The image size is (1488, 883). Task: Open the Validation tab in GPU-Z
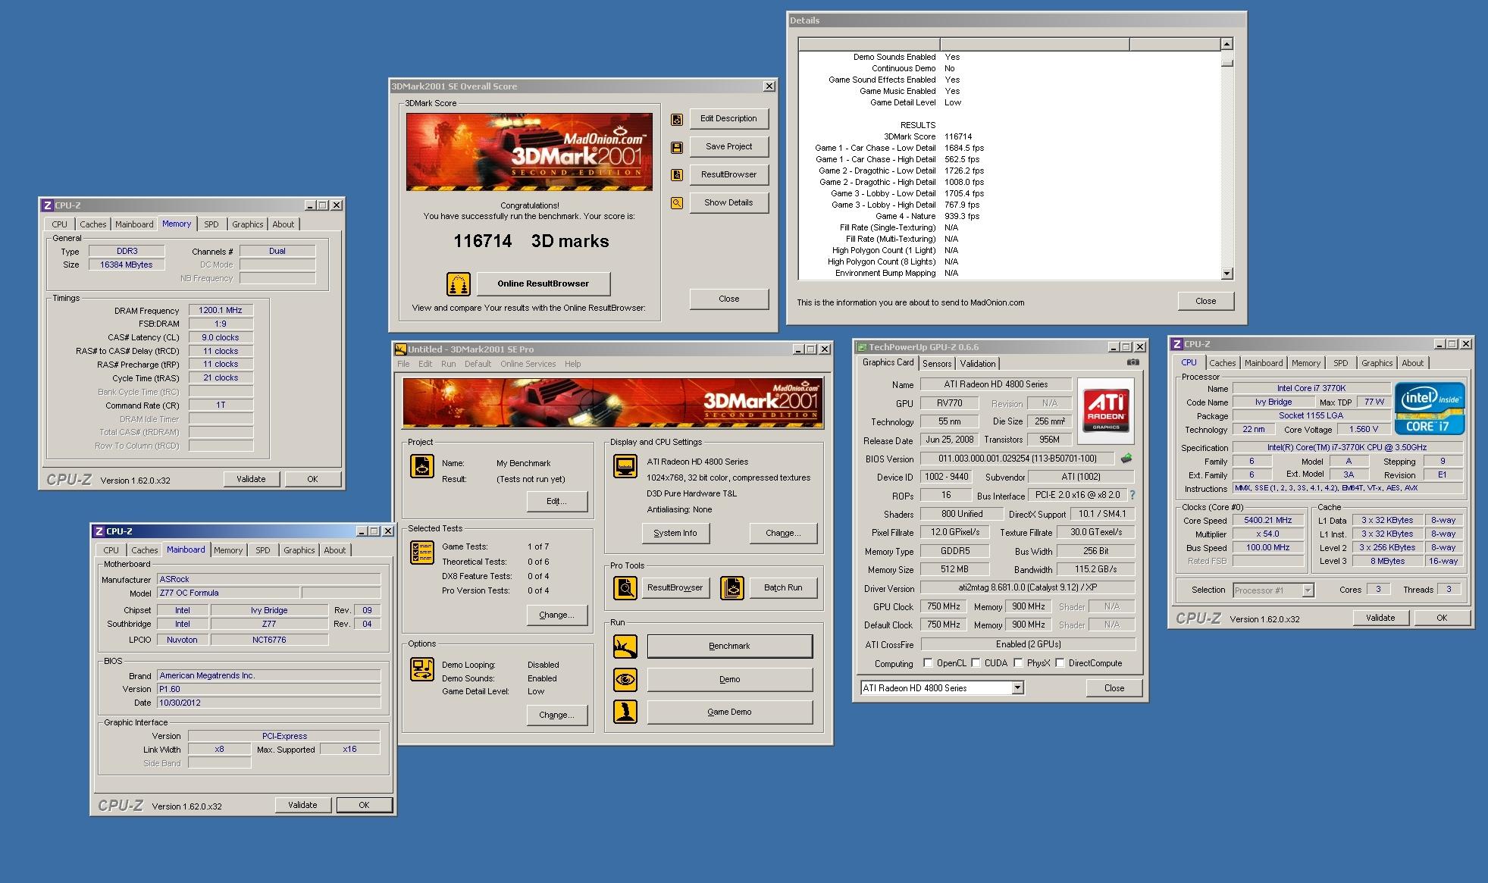[978, 364]
